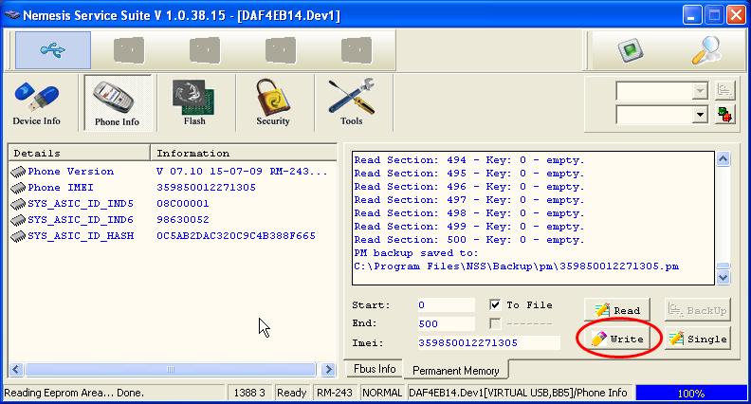The width and height of the screenshot is (751, 404).
Task: Click the End field with value 500
Action: 446,323
